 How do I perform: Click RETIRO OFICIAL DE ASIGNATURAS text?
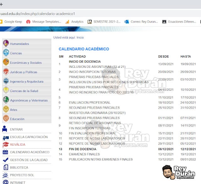[95, 123]
